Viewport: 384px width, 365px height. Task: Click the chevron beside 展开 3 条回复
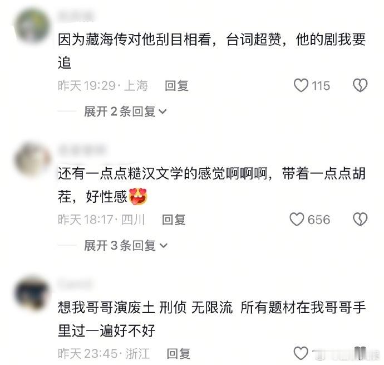point(164,246)
